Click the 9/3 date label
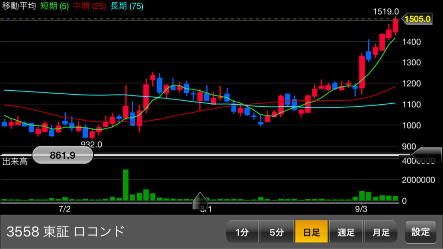 (361, 209)
